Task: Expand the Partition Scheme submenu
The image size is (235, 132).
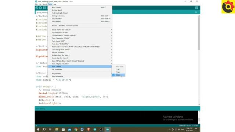Action: tap(80, 47)
